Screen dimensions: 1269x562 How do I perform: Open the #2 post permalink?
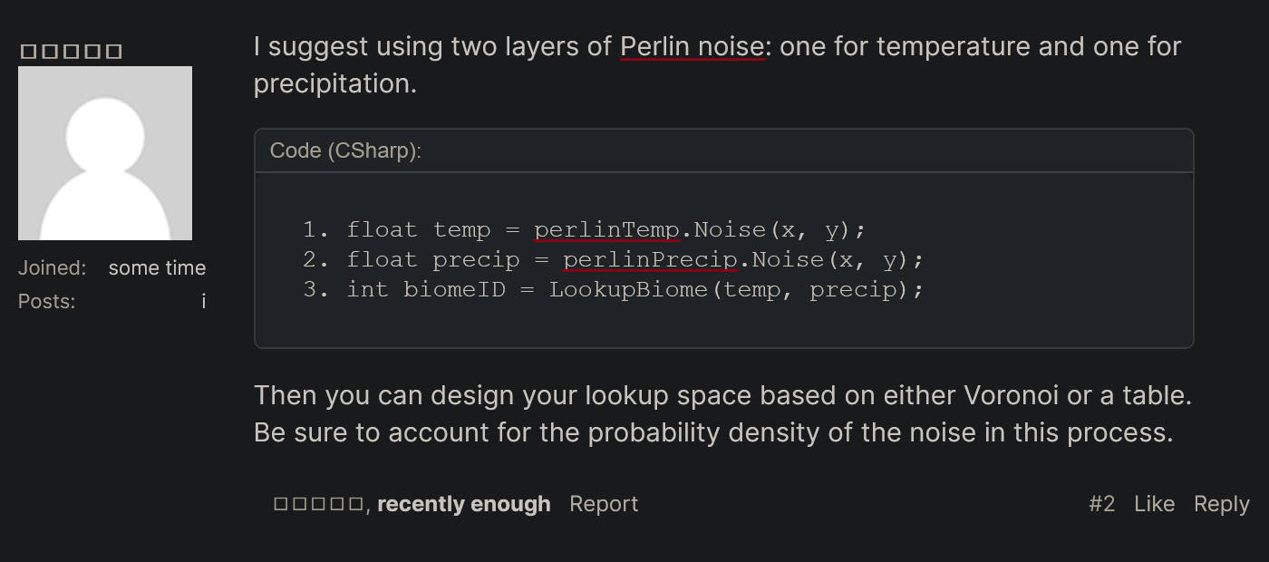1101,504
